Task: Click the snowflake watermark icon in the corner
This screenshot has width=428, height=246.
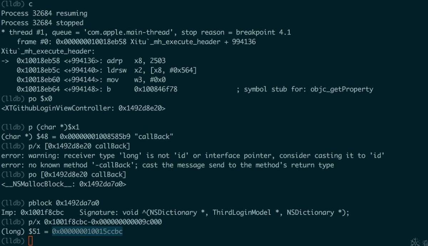Action: [x=415, y=242]
